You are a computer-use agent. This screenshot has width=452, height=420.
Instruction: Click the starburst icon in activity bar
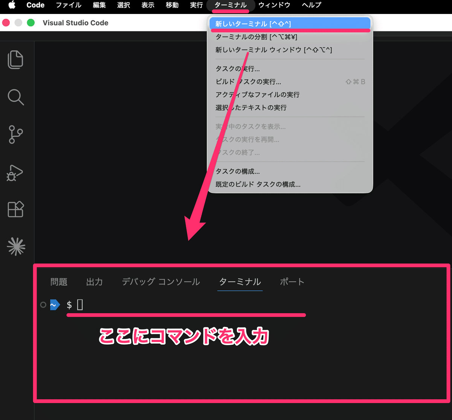(x=16, y=247)
